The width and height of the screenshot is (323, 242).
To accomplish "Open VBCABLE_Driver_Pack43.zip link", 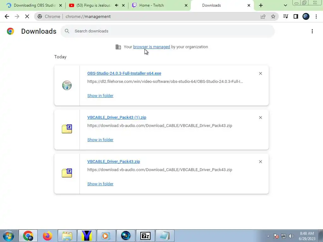I will pyautogui.click(x=114, y=162).
